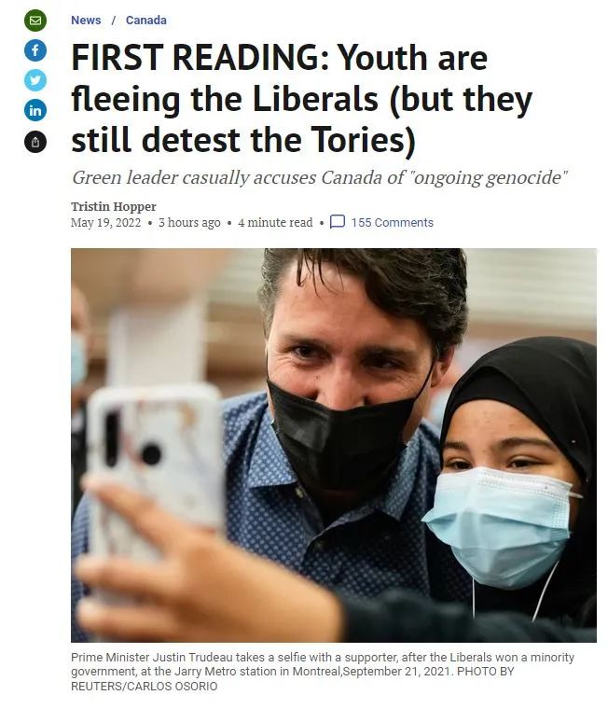Click the Green leader subheadline text
Viewport: 608px width, 709px height.
[x=320, y=177]
